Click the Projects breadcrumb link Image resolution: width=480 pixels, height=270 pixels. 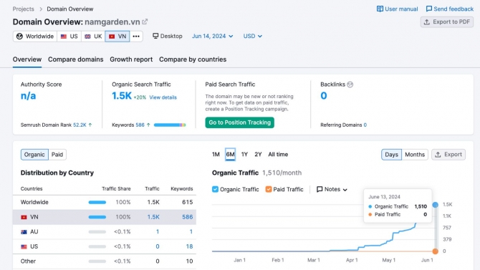23,9
